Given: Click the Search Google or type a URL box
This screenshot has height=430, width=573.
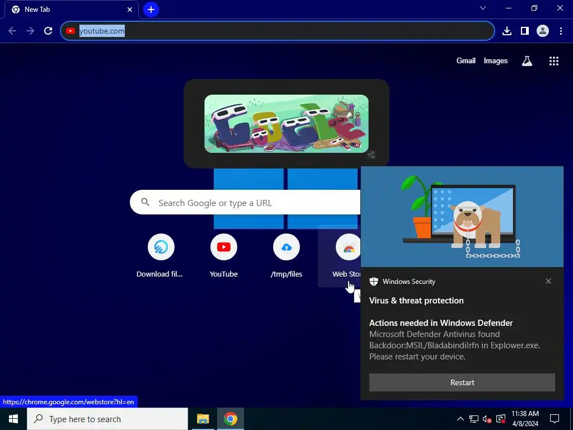Looking at the screenshot, I should pos(245,202).
